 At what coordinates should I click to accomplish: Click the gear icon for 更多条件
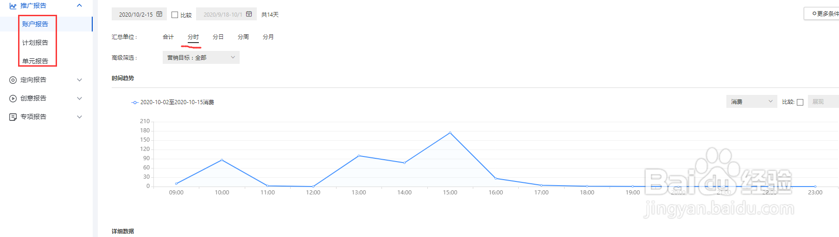[x=814, y=14]
